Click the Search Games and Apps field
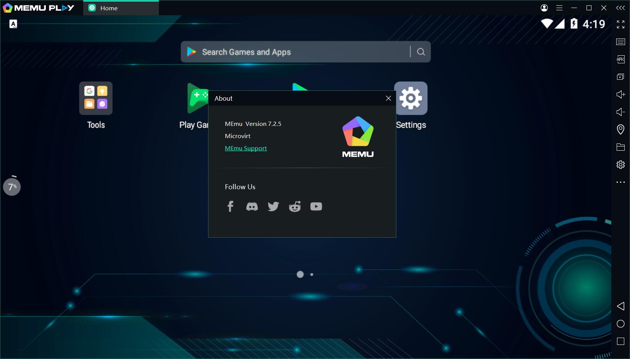 (x=298, y=52)
